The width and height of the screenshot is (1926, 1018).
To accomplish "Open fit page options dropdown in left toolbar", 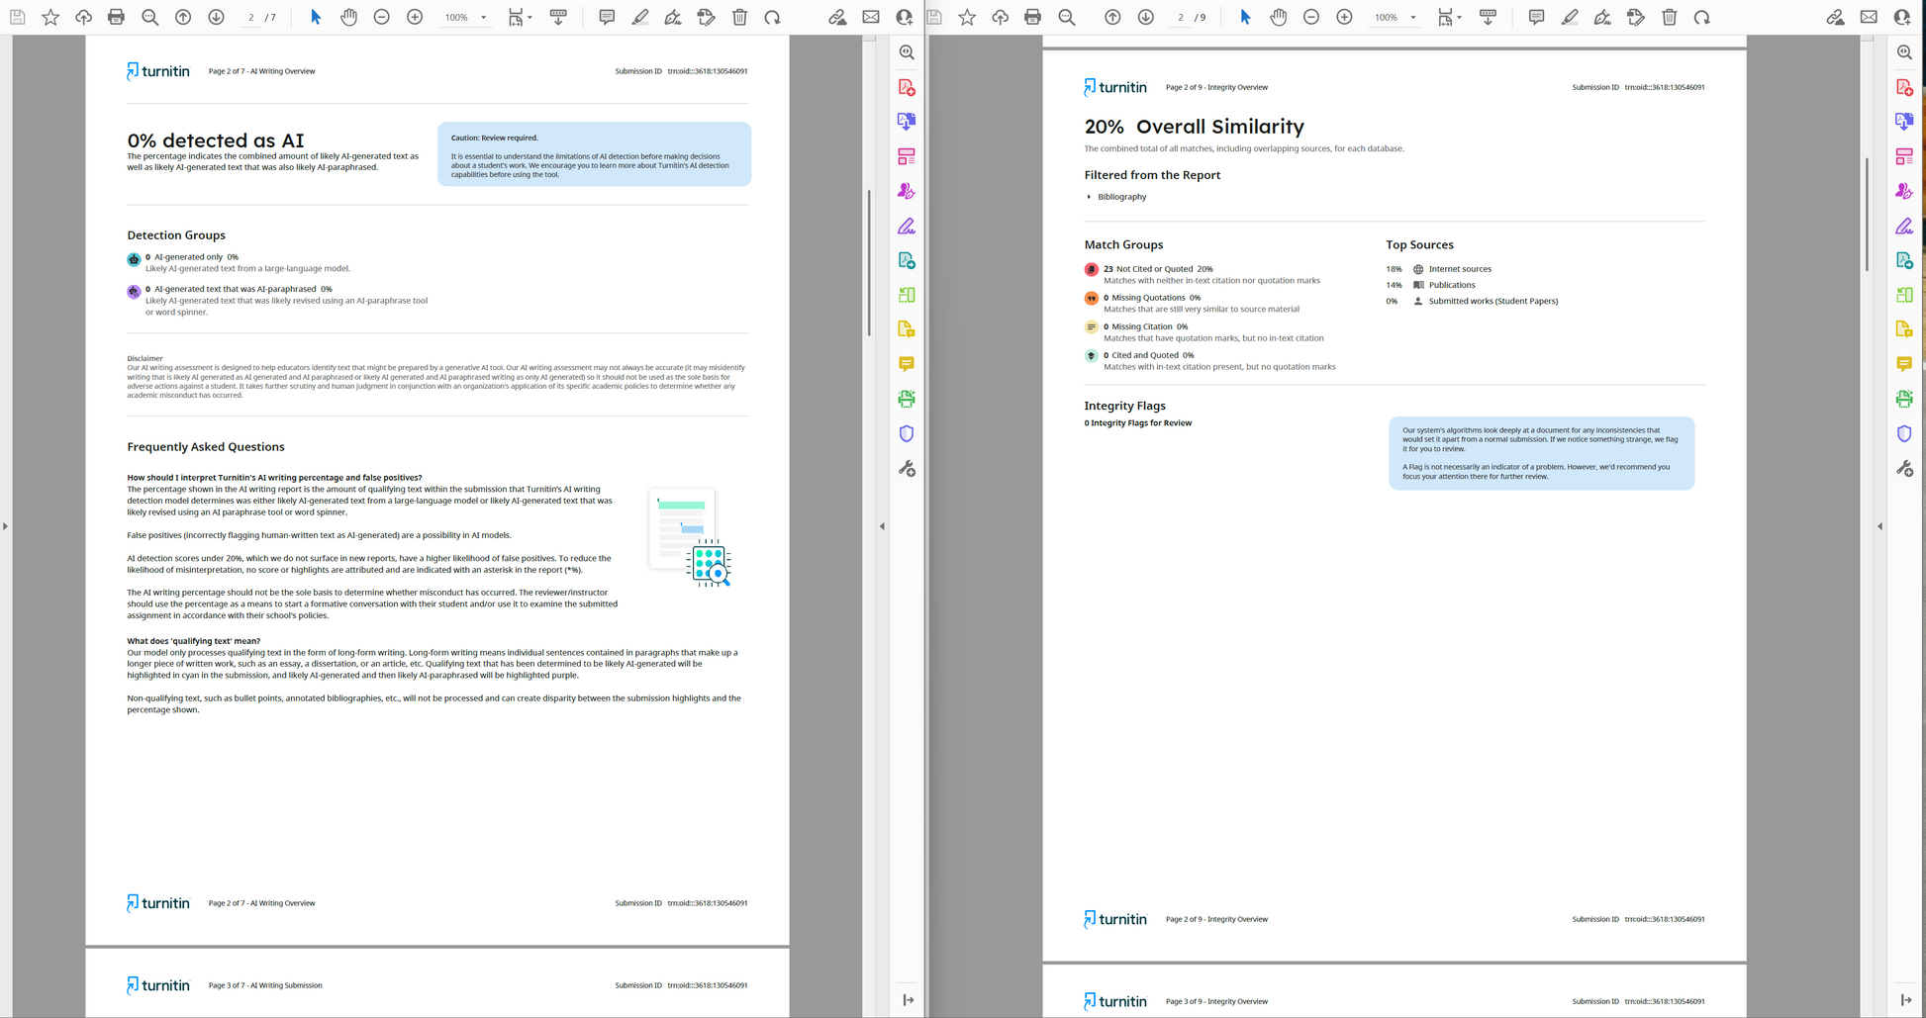I will 530,18.
